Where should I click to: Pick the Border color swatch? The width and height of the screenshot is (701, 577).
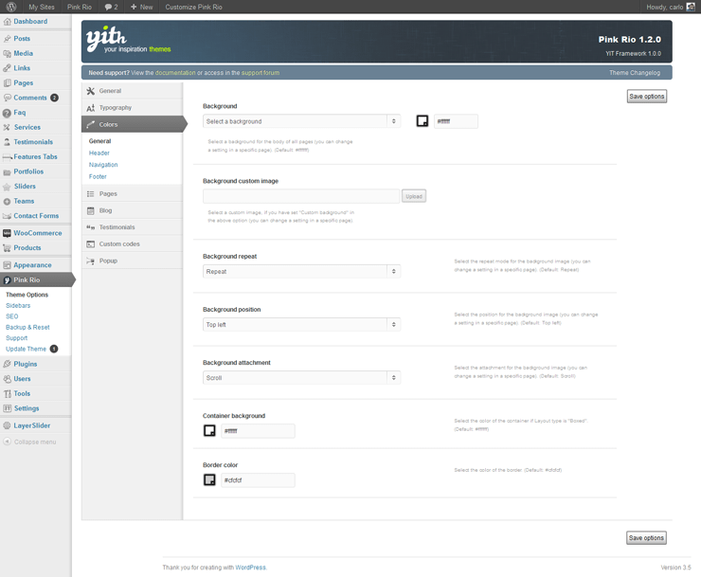point(209,480)
